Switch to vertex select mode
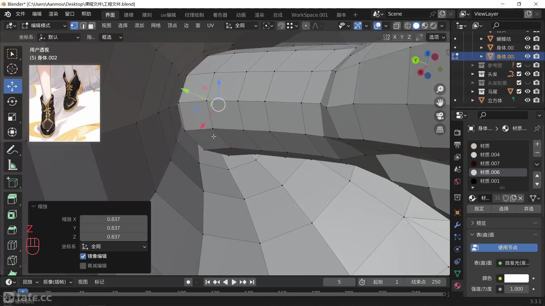Image resolution: width=545 pixels, height=306 pixels. pos(74,26)
